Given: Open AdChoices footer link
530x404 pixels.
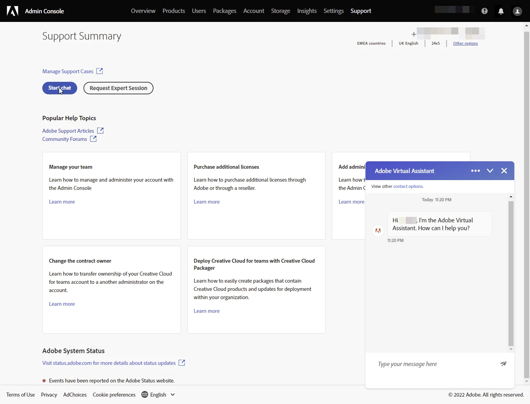Looking at the screenshot, I should [x=75, y=395].
